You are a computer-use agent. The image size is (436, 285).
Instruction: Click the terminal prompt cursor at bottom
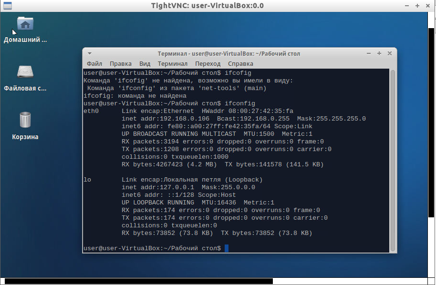pyautogui.click(x=226, y=248)
